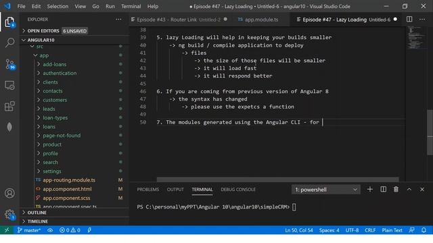Screen dimensions: 433x243
Task: Open the powershell terminal dropdown
Action: pos(325,190)
